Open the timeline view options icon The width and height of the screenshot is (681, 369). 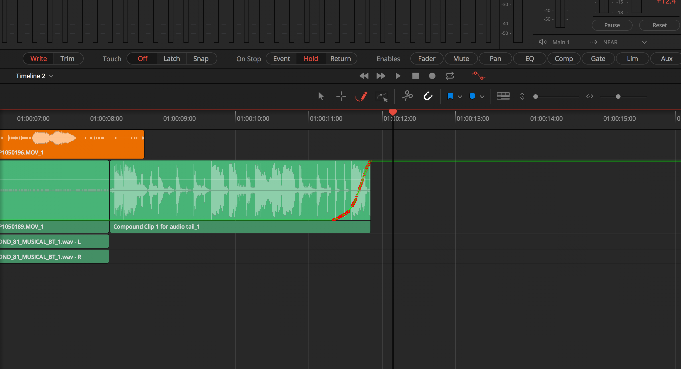(x=503, y=96)
